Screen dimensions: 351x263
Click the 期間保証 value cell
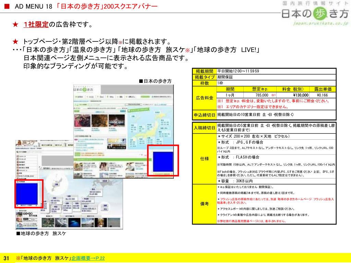point(276,77)
